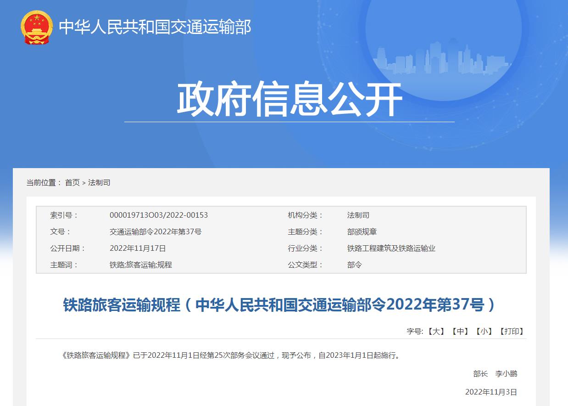
Task: Click the 铁路旅客运输规程 document title
Action: pos(279,305)
